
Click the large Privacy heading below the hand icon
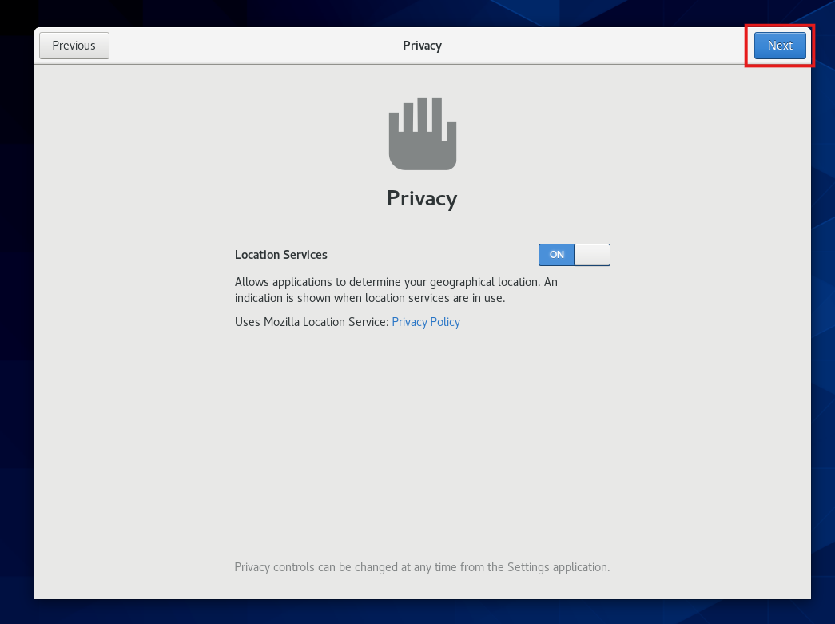click(422, 199)
